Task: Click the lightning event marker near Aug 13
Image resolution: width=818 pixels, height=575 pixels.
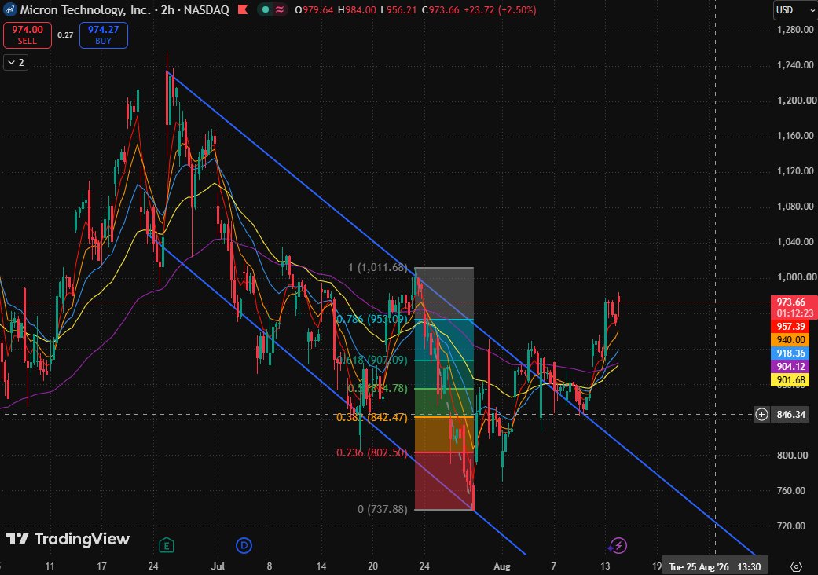Action: click(618, 546)
